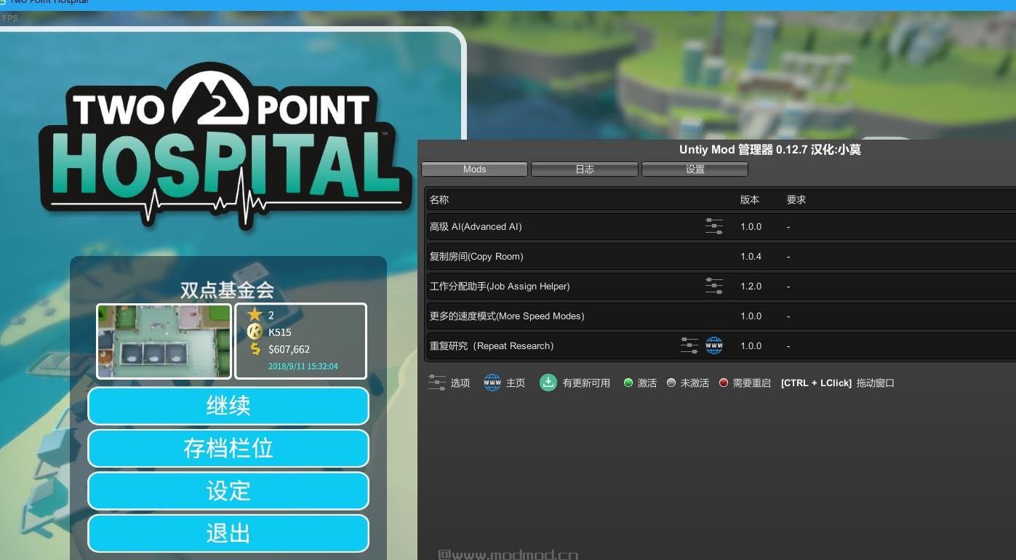Screen dimensions: 1016x560
Task: Open options for Job Assign Helper mod
Action: pyautogui.click(x=714, y=286)
